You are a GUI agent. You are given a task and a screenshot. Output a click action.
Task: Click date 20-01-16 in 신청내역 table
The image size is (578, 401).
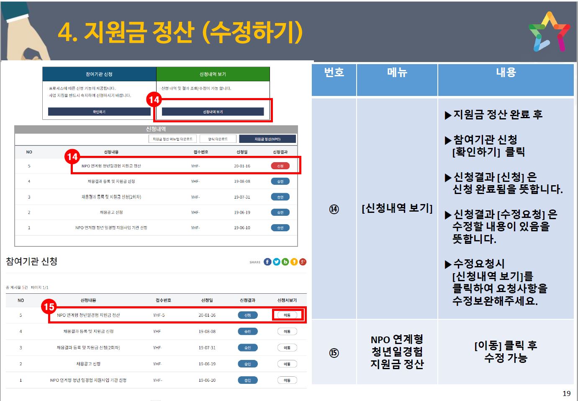click(242, 166)
